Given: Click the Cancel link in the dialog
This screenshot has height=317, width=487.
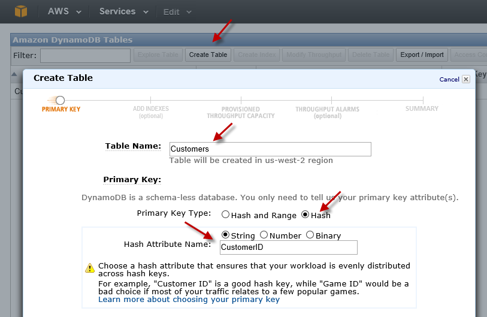Looking at the screenshot, I should pos(449,79).
